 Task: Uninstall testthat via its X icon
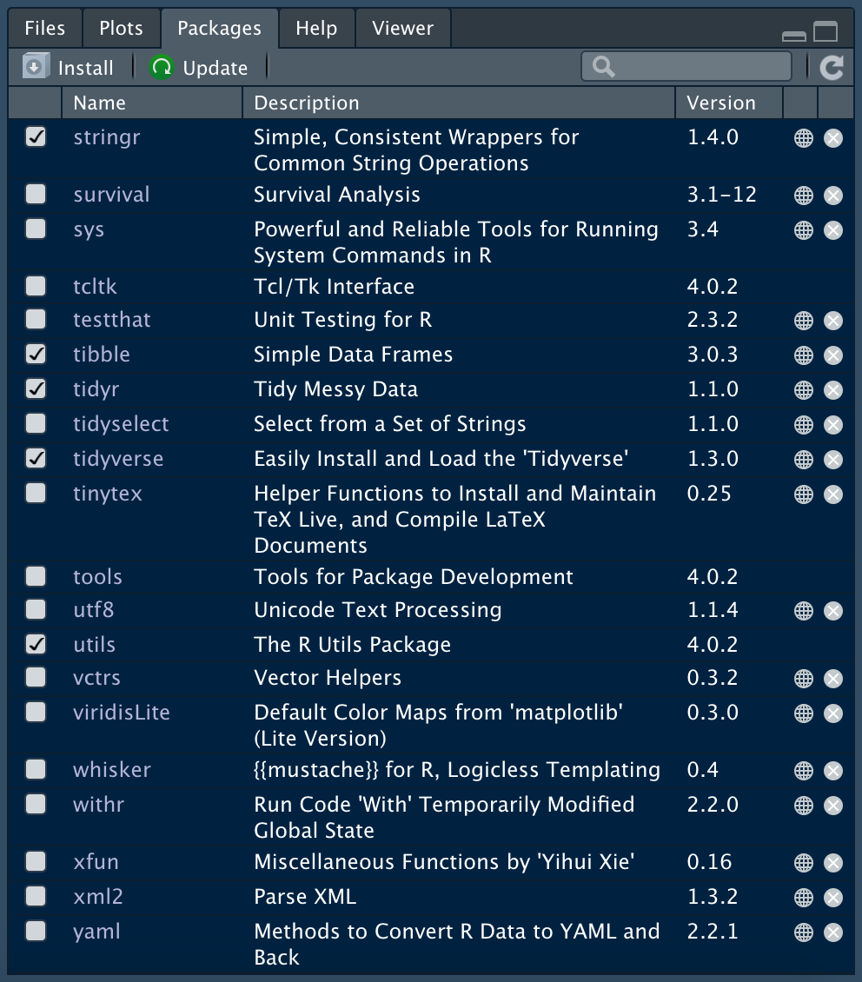[833, 321]
